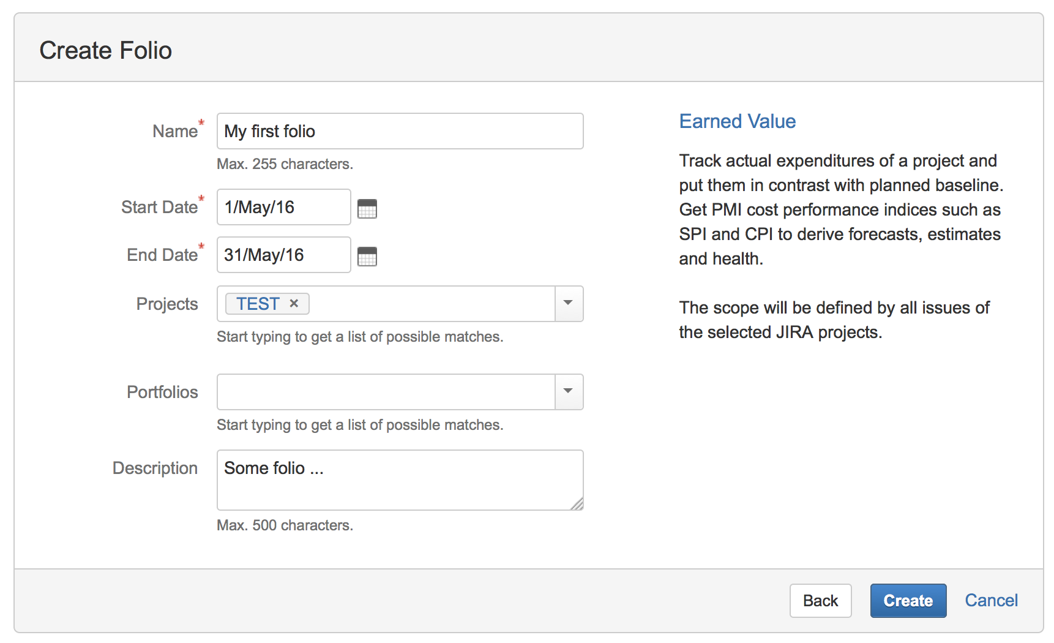Open the Earned Value heading link

tap(737, 121)
